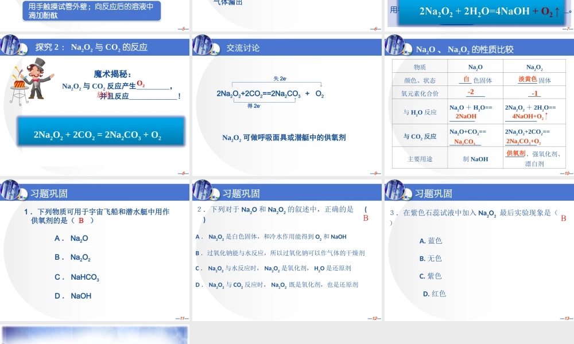
Task: Click question 1 text 下列物质可用于宇宙飞船和潜水艇
Action: (96, 216)
